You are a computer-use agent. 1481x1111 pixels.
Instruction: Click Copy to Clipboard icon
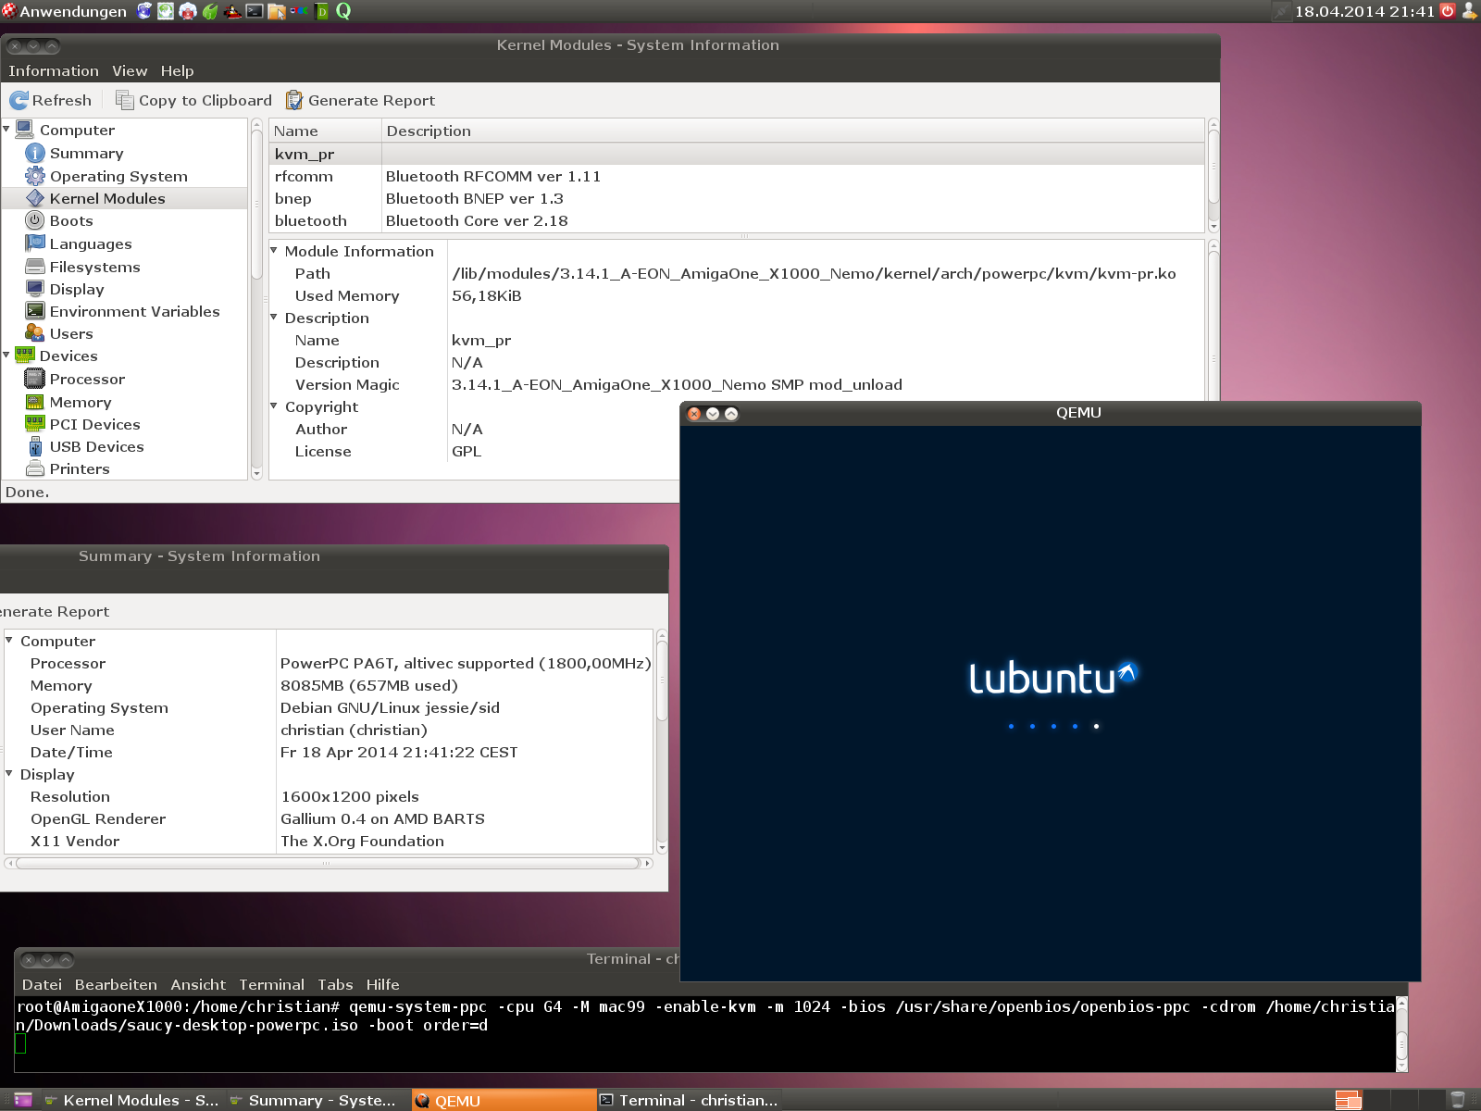coord(124,100)
